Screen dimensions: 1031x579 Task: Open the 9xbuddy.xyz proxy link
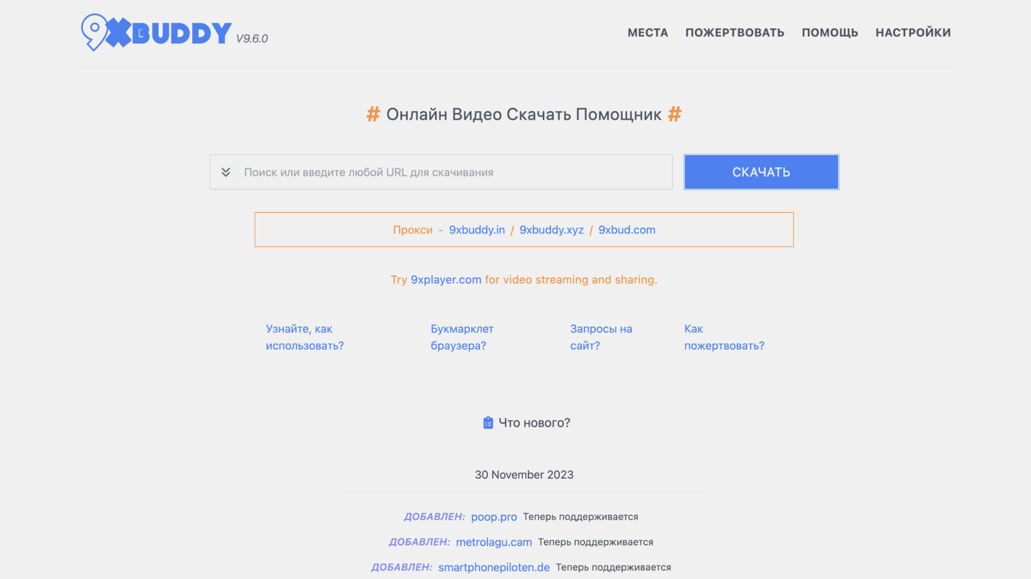(552, 230)
